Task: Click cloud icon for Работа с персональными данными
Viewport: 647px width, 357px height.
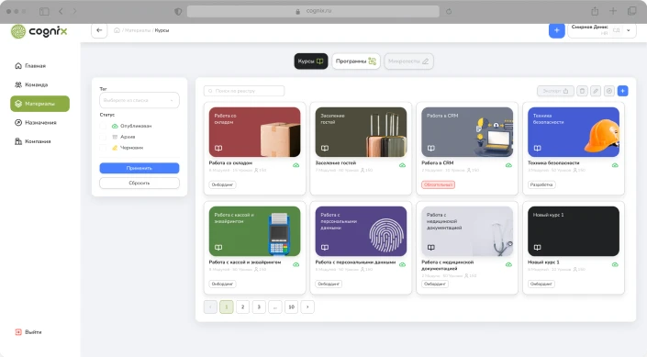Action: [x=402, y=264]
